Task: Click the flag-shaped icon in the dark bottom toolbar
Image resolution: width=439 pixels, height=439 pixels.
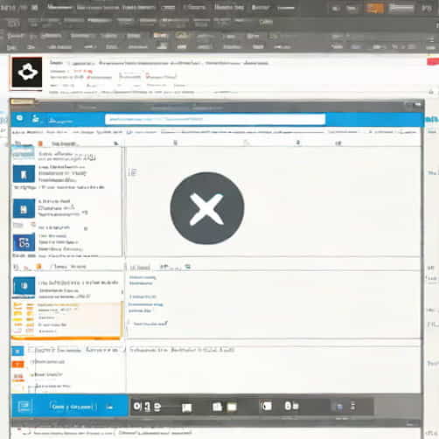Action: [x=186, y=408]
